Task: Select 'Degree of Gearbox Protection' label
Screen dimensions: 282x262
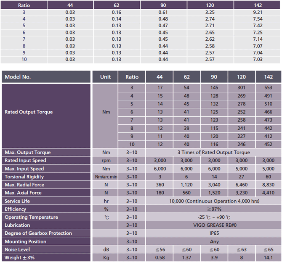Action: [46, 233]
